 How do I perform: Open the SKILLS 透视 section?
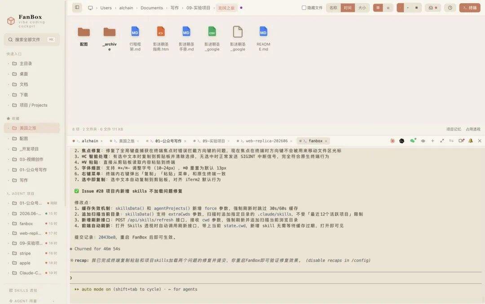pyautogui.click(x=23, y=291)
